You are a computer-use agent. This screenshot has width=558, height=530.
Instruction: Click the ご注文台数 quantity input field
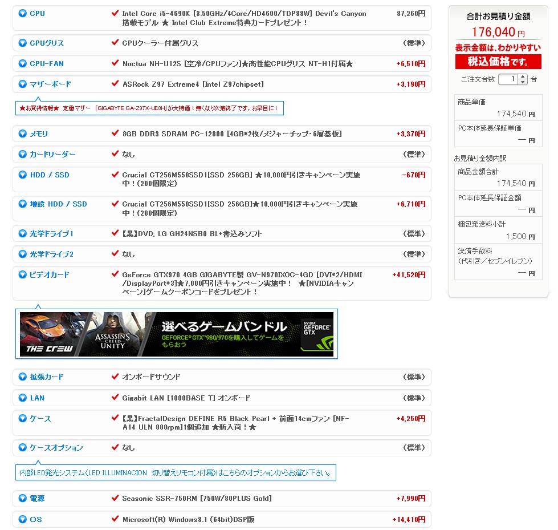tap(508, 79)
